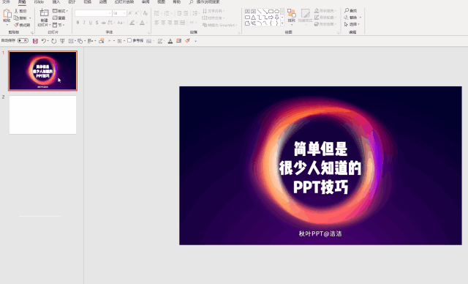Select the blank slide 2 thumbnail

pyautogui.click(x=42, y=115)
